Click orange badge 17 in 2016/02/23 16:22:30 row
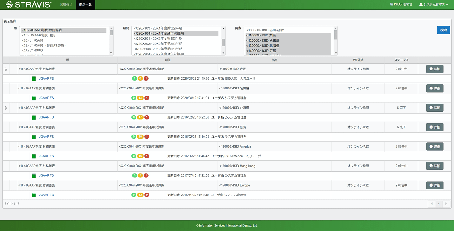 pyautogui.click(x=140, y=117)
